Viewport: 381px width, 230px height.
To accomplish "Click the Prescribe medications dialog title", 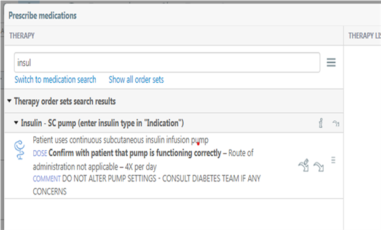I will coord(42,15).
